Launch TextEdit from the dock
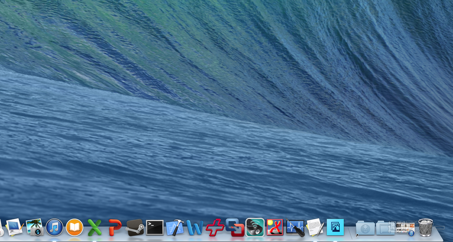The image size is (453, 242). (315, 227)
